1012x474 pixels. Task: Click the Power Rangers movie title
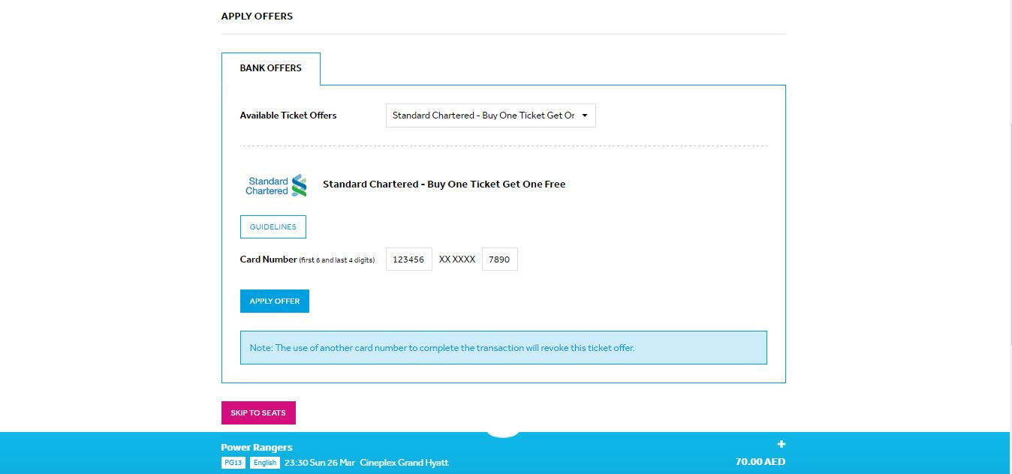coord(257,448)
